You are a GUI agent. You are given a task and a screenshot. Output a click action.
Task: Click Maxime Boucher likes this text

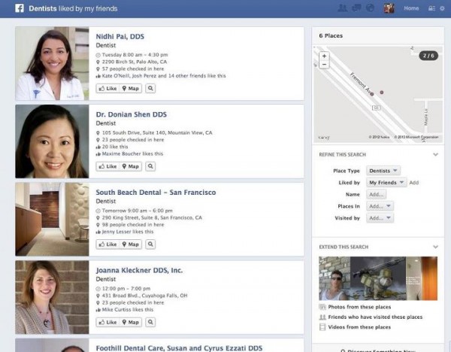click(x=132, y=153)
